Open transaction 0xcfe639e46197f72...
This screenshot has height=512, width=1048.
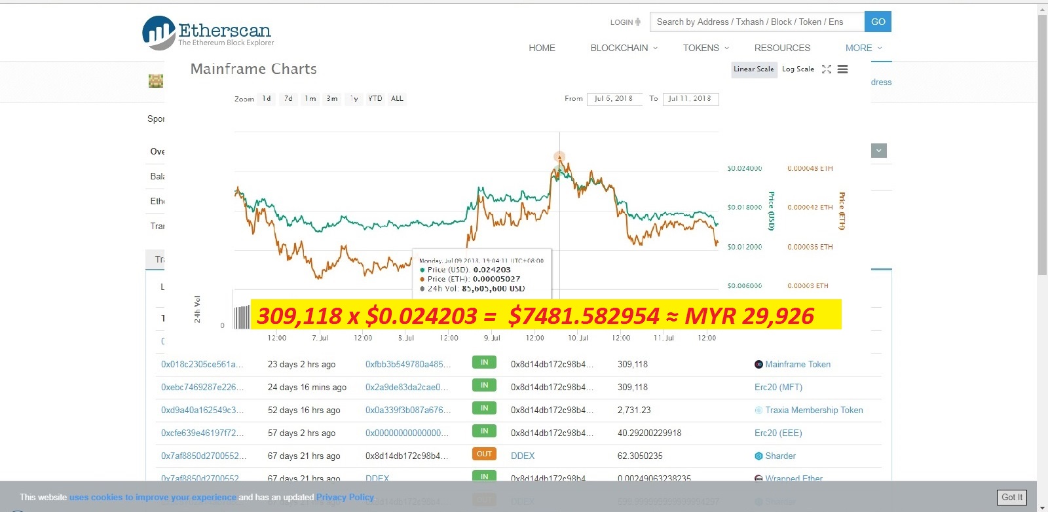pos(202,433)
